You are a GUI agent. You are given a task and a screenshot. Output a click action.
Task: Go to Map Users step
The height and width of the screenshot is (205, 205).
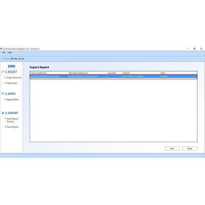coord(12,83)
